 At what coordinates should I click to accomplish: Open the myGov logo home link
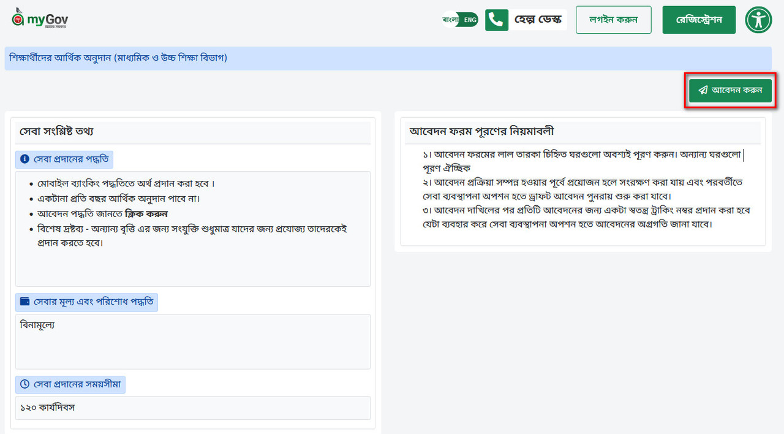click(40, 20)
